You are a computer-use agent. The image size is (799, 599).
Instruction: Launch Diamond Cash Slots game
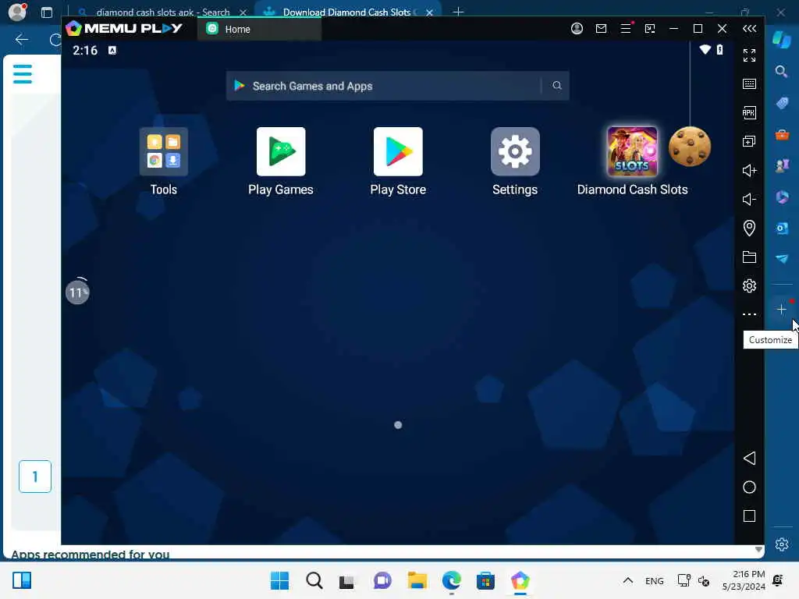(x=632, y=152)
